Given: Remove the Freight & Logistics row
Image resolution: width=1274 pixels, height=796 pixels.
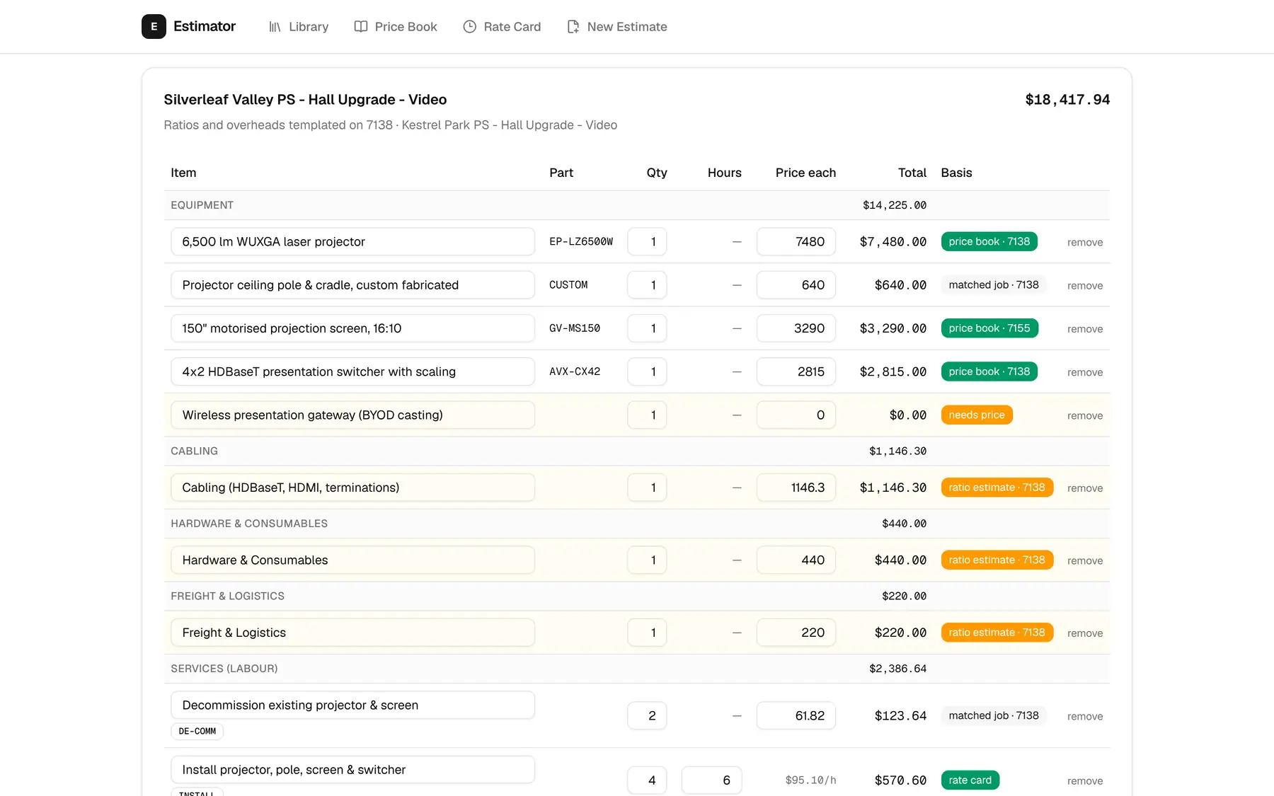Looking at the screenshot, I should pos(1085,633).
